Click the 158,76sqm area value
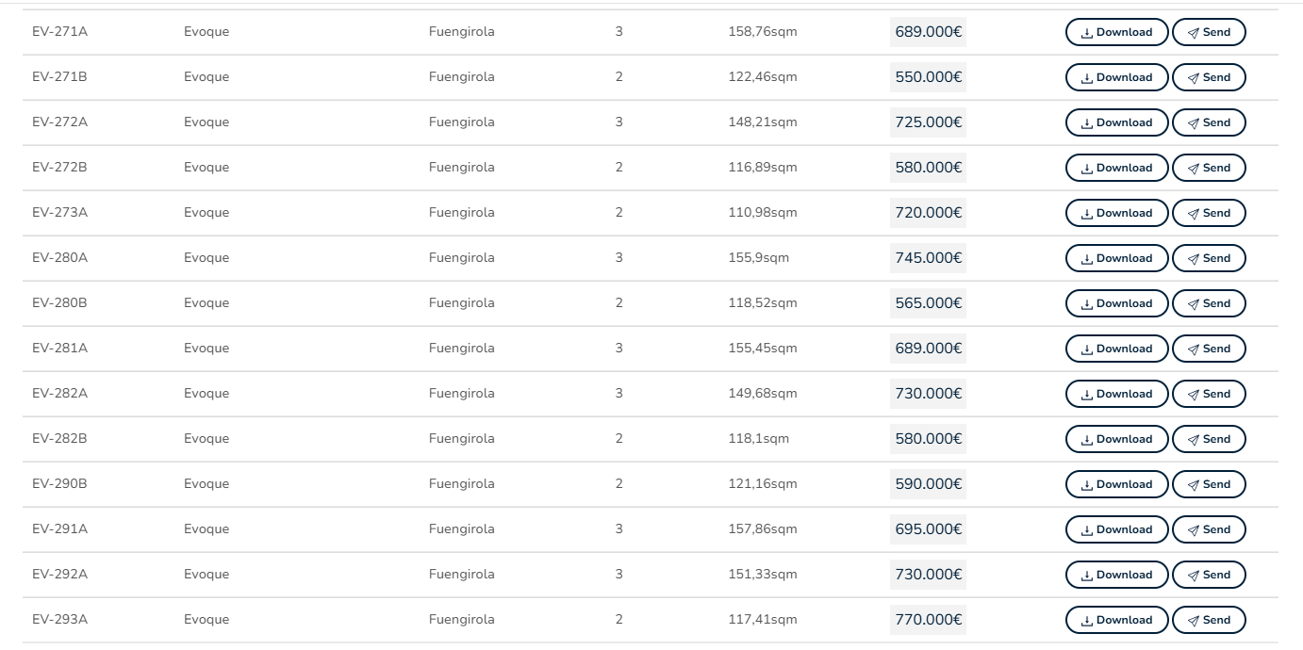Image resolution: width=1303 pixels, height=650 pixels. 762,32
